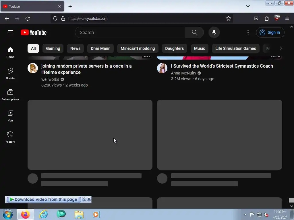Viewport: 294px width, 220px height.
Task: Select the Minecraft modding filter chip
Action: coord(138,48)
